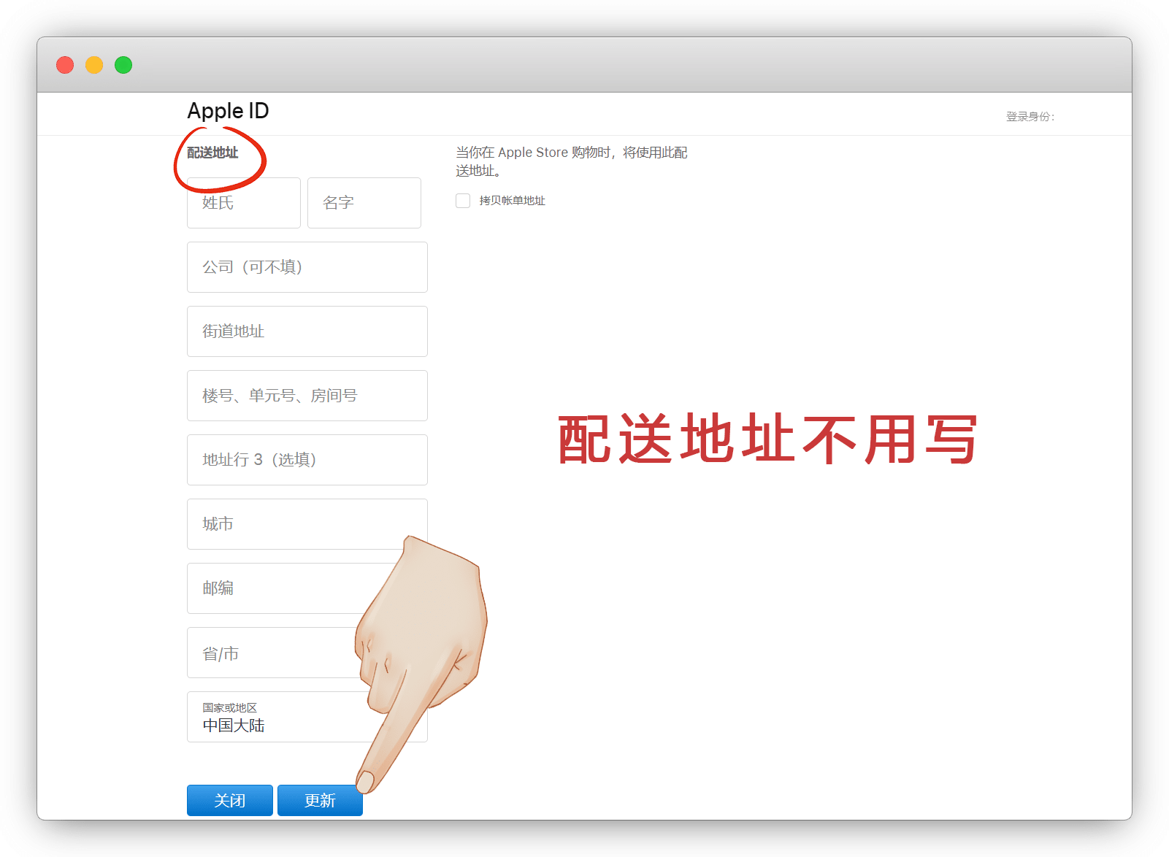
Task: Click the 登录身份 label at top right
Action: click(1030, 117)
